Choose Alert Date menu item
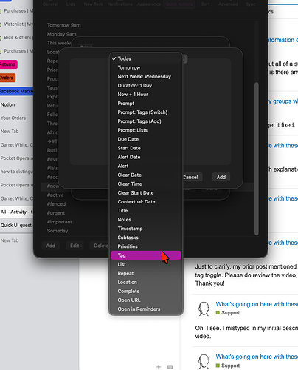298x370 pixels. [146, 157]
